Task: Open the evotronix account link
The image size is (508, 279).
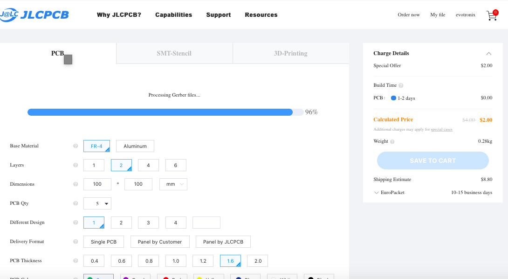Action: [466, 15]
